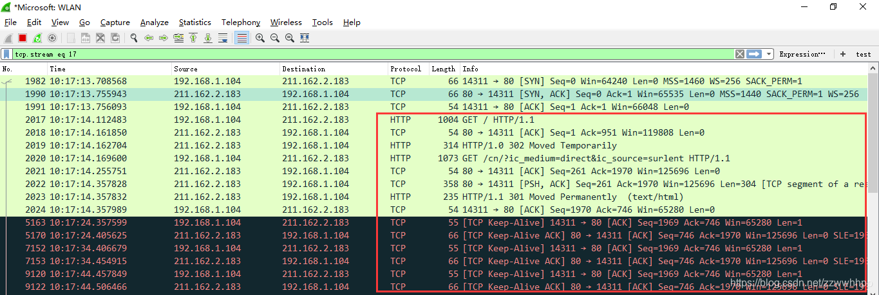Screen dimensions: 879x295
Task: Open capture options gear icon
Action: [x=52, y=38]
